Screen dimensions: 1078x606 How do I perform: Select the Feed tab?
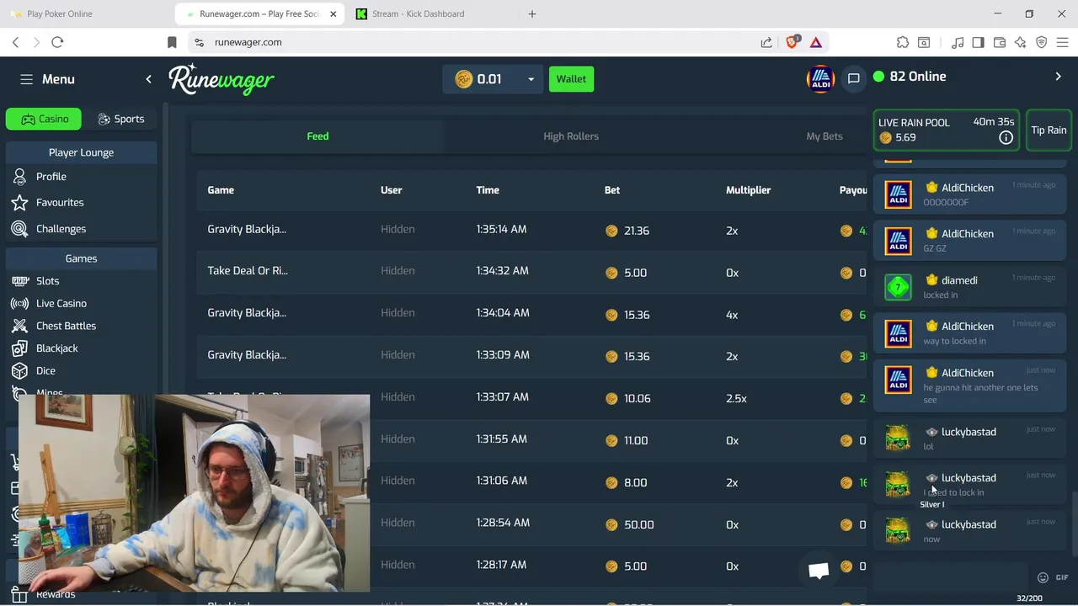pyautogui.click(x=318, y=136)
